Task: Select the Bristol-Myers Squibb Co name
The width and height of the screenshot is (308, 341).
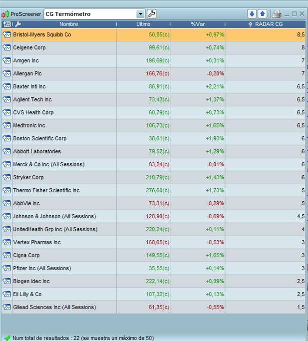Action: (x=42, y=34)
